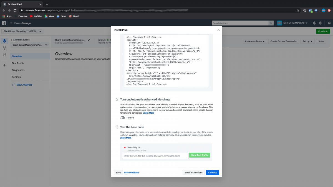Select the Overview tab
Viewport: 333px width, 187px height.
[x=30, y=56]
